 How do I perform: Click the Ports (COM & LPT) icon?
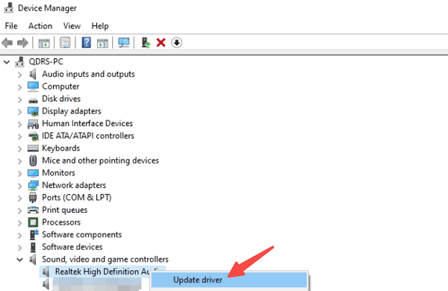click(x=33, y=198)
